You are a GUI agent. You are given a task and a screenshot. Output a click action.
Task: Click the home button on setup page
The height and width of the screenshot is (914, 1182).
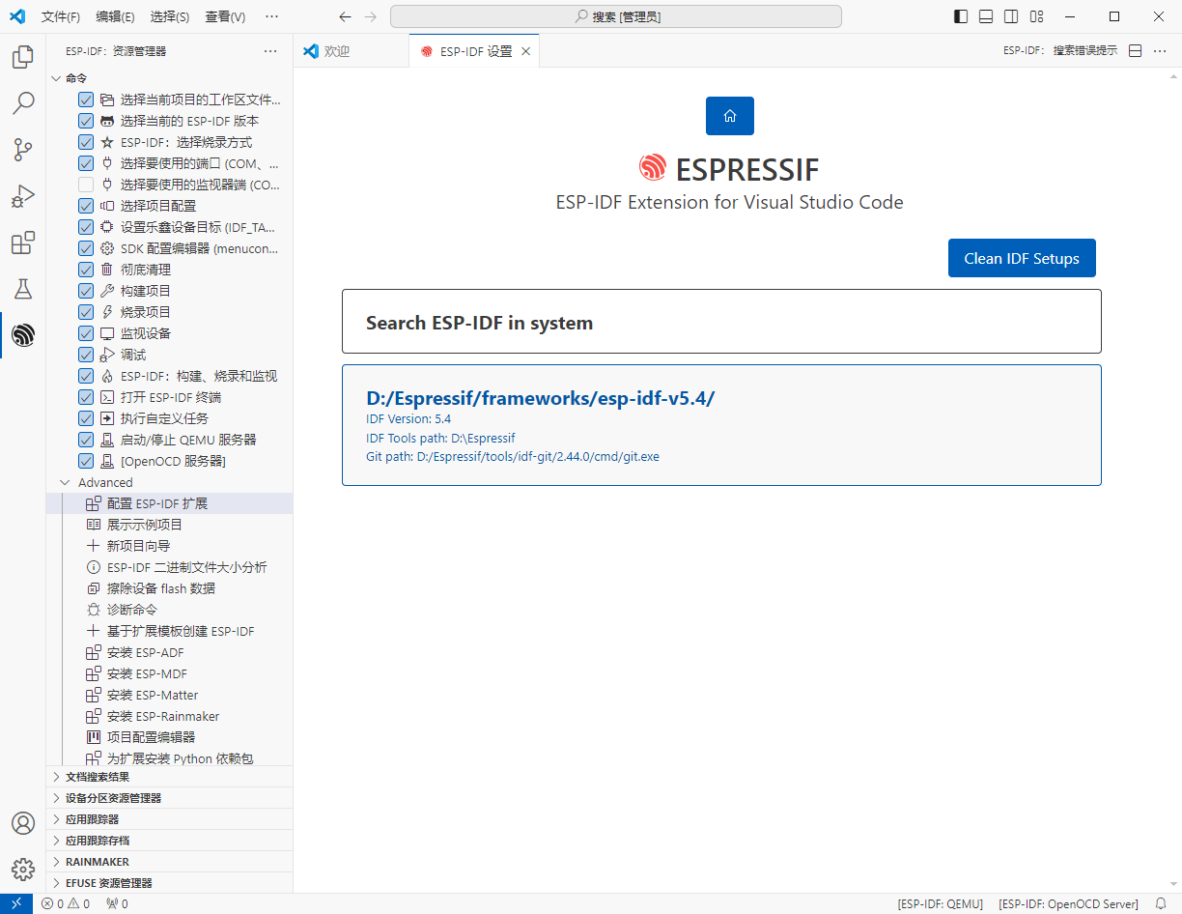pos(730,116)
